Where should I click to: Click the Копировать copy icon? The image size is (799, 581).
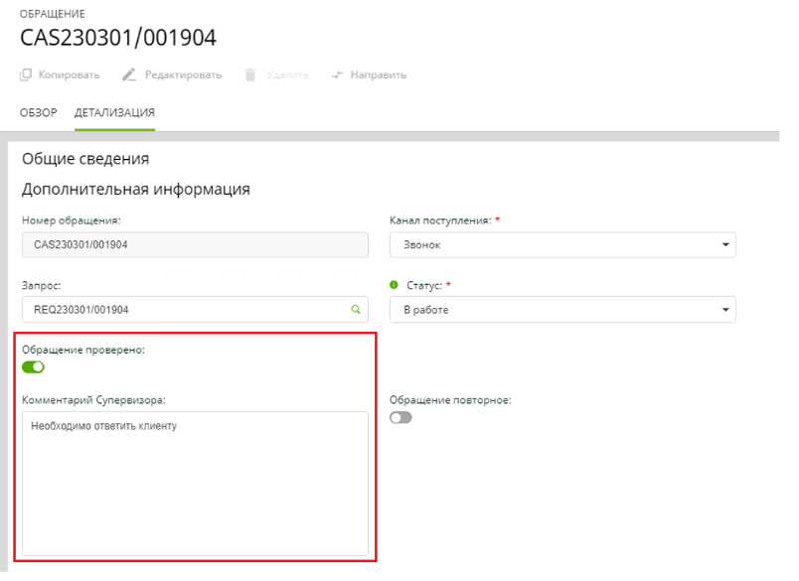click(26, 75)
